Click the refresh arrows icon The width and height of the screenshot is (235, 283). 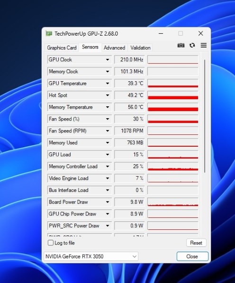[x=192, y=45]
